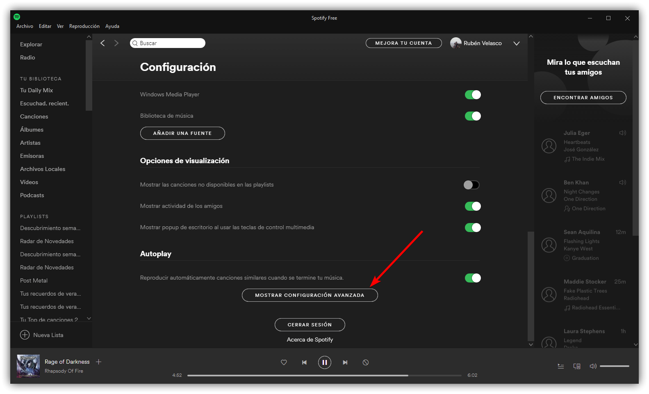The image size is (649, 394).
Task: Open Maddie Stocker's profile picture
Action: pyautogui.click(x=549, y=294)
